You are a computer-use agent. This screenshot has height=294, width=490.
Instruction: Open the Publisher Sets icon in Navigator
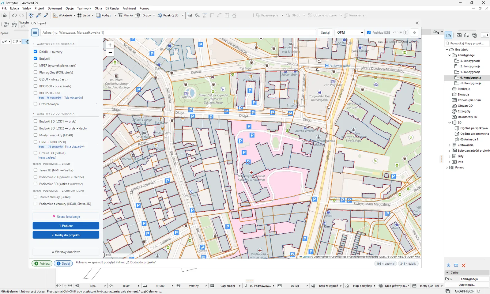coord(474,35)
